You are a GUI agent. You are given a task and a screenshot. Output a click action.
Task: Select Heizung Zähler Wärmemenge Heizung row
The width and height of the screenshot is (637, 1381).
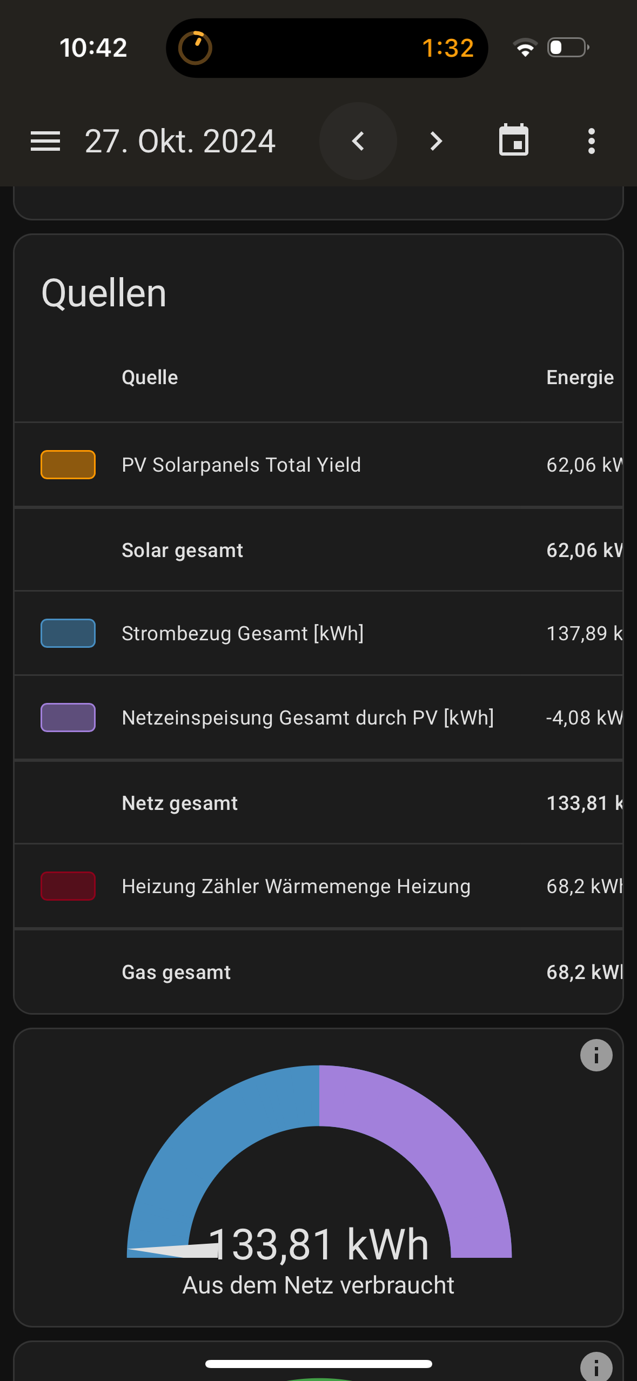296,887
